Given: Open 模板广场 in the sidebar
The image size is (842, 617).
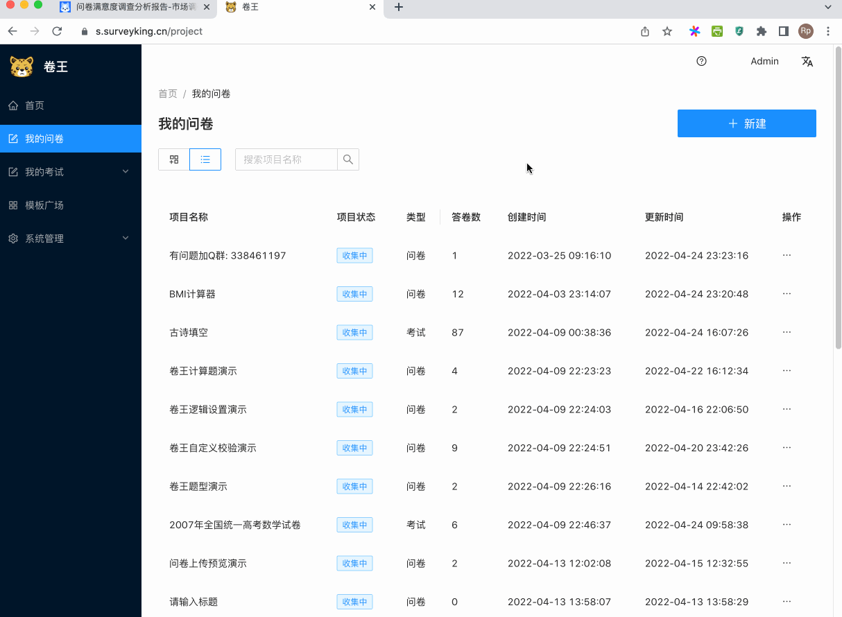Looking at the screenshot, I should pos(71,205).
